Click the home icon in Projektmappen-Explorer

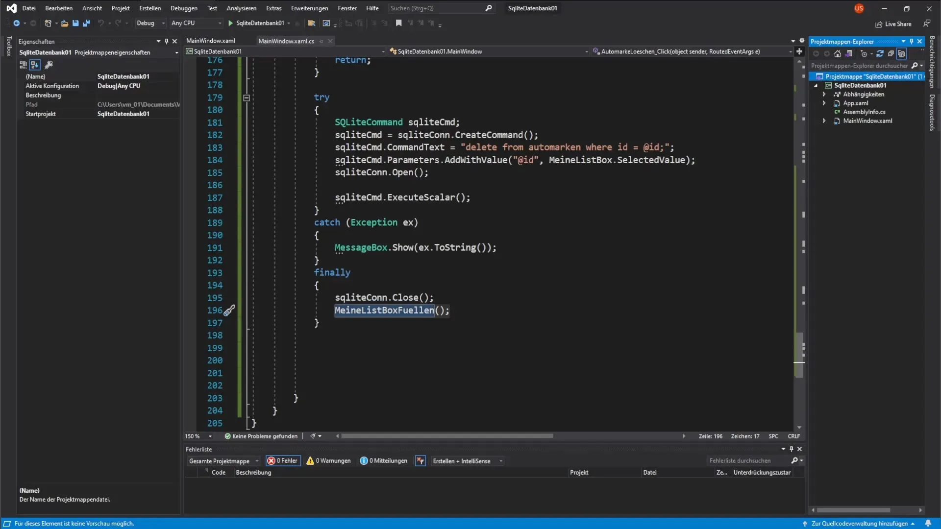coord(838,54)
